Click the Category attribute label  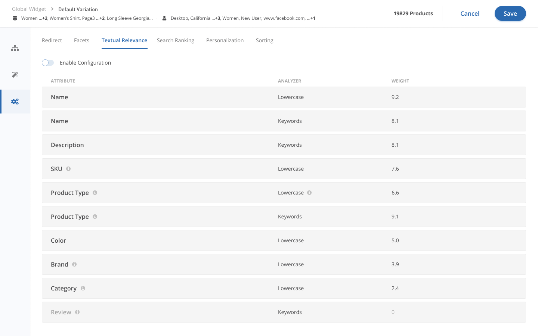[64, 288]
